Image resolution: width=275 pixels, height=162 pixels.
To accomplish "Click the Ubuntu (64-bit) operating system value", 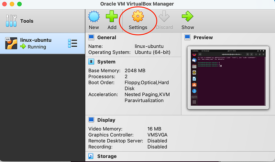I will pos(153,53).
